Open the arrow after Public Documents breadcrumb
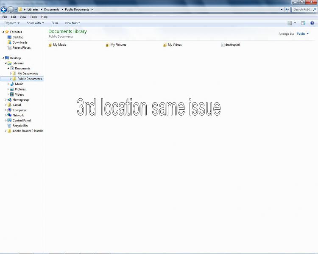 click(x=92, y=9)
